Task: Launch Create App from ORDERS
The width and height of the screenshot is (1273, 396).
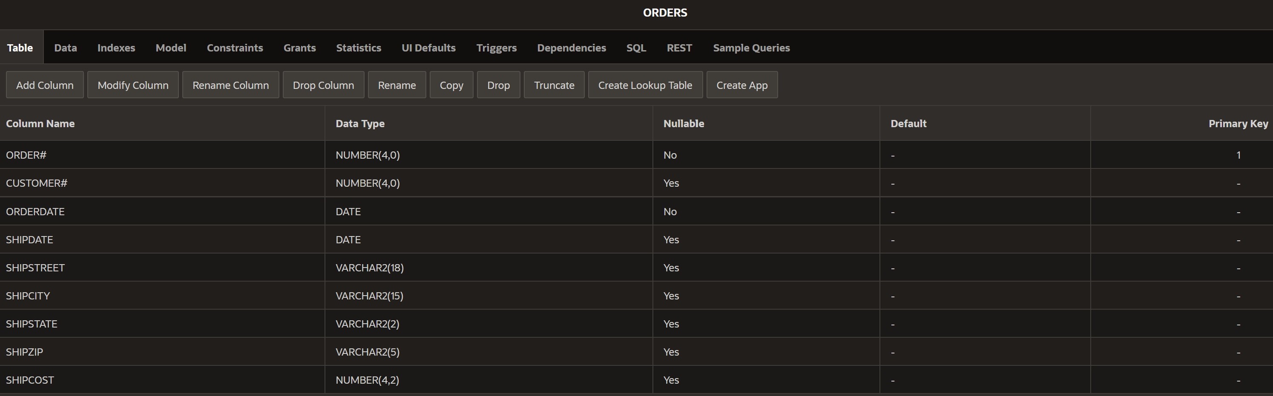Action: 742,85
